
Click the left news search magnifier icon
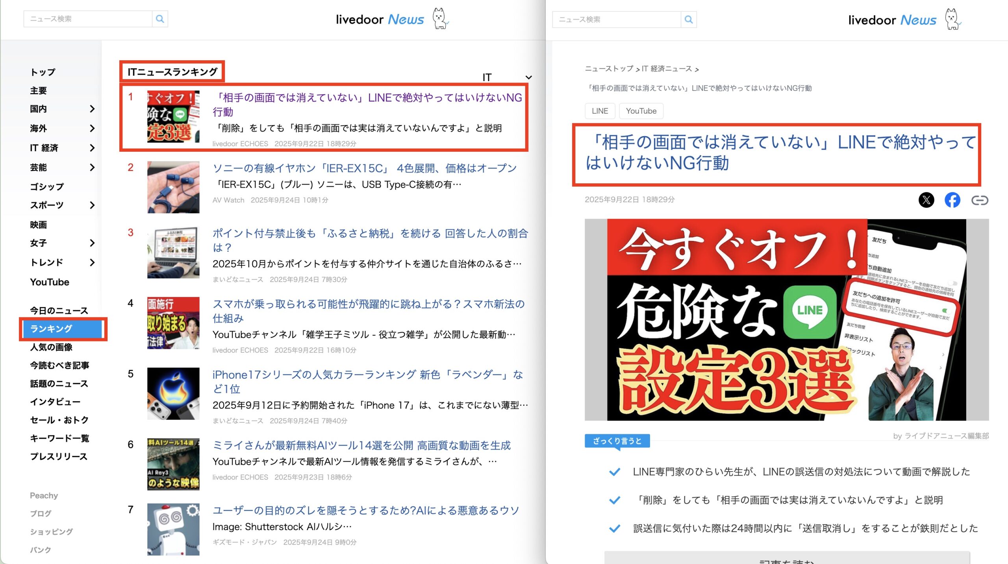(x=160, y=19)
